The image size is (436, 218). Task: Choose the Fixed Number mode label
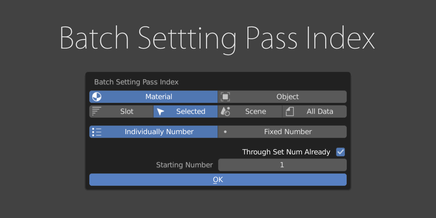pos(288,132)
